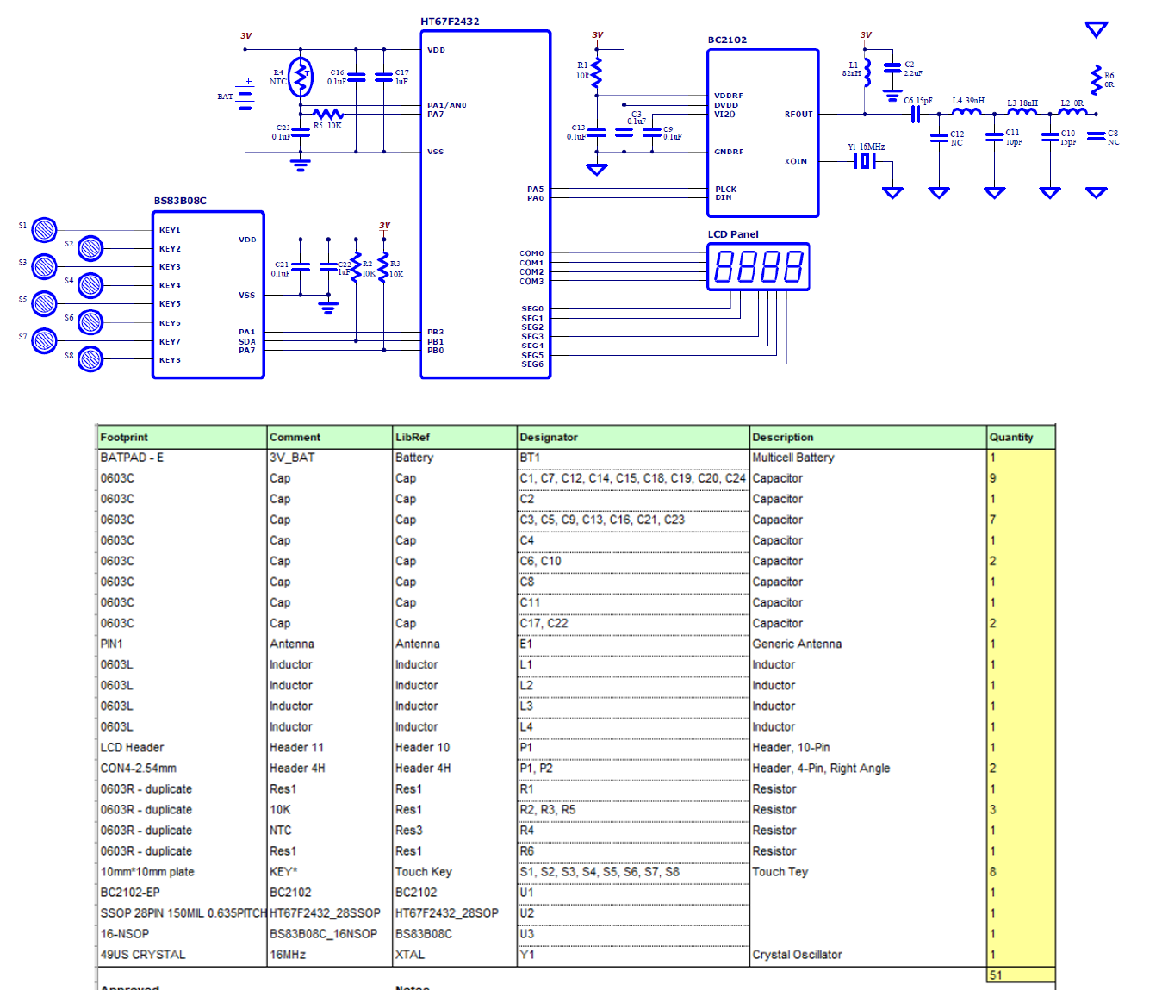Select the CON4-2.54mm footprint cell
Image resolution: width=1162 pixels, height=990 pixels.
182,768
